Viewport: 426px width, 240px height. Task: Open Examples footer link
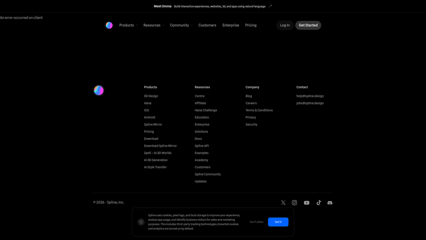coord(201,153)
